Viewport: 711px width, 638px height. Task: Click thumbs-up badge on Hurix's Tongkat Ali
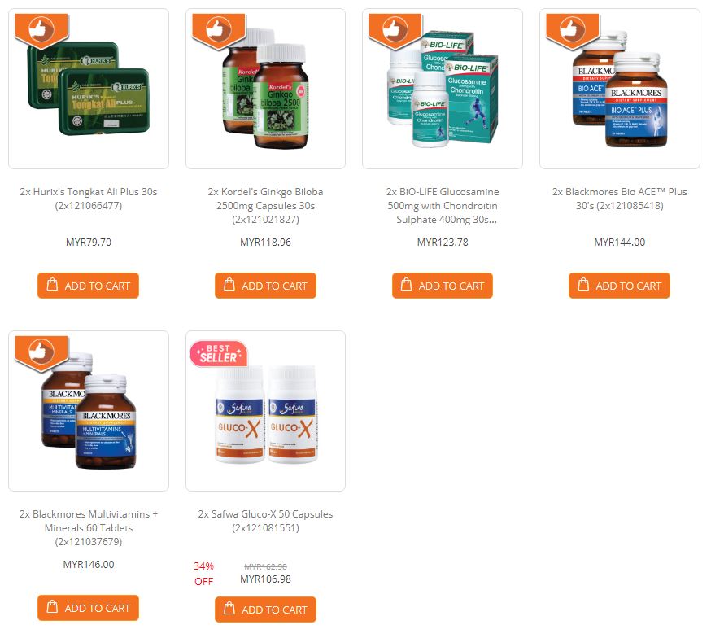(41, 30)
